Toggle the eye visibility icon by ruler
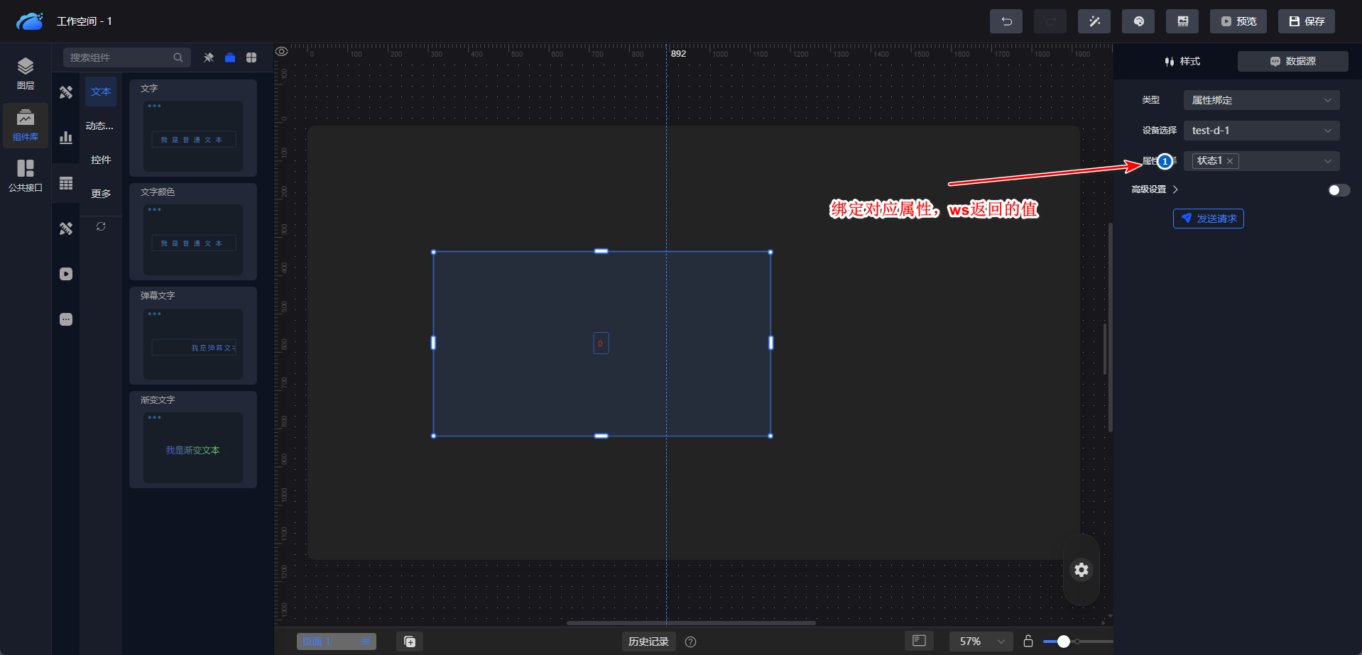The height and width of the screenshot is (655, 1362). pyautogui.click(x=282, y=51)
